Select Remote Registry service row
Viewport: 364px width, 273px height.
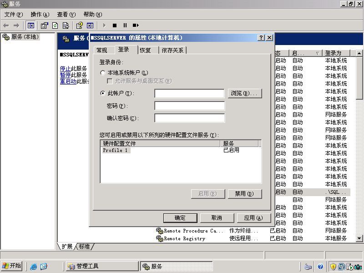(x=253, y=238)
